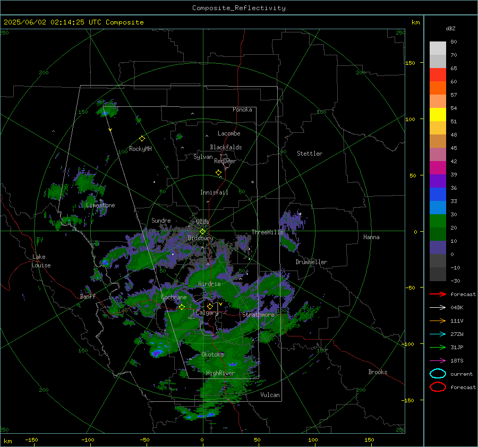Image resolution: width=478 pixels, height=447 pixels.
Task: Click the 2025/06/02 02:14:25 UTC timestamp
Action: point(53,22)
